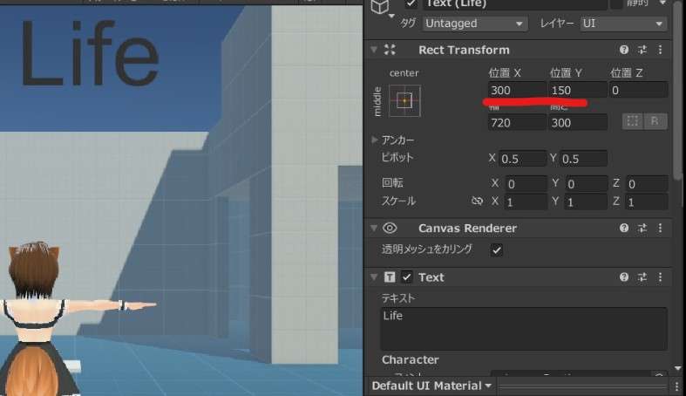Screen dimensions: 686x396
Task: Expand the アンカー foldout arrow
Action: pyautogui.click(x=375, y=140)
